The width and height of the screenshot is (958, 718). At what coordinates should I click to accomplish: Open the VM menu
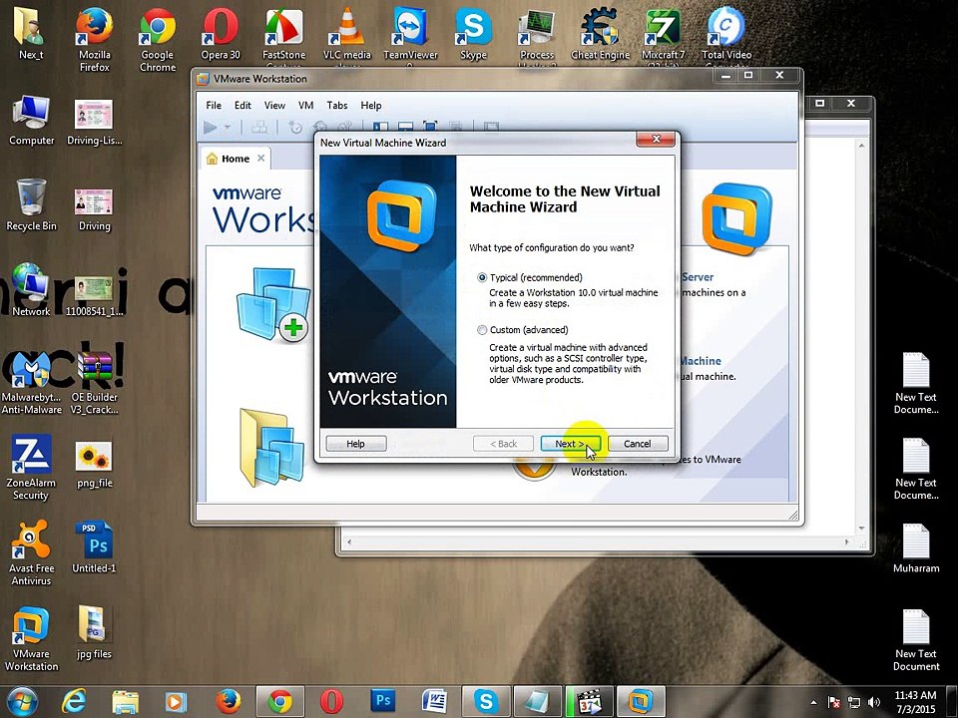(x=305, y=105)
